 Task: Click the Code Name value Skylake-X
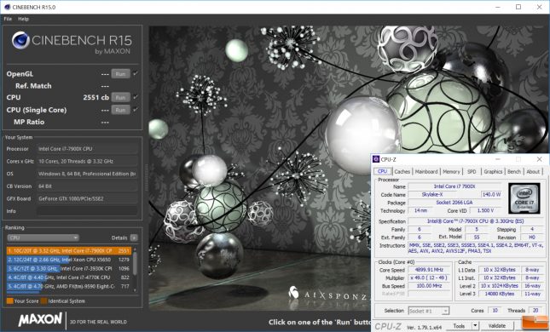pos(431,194)
